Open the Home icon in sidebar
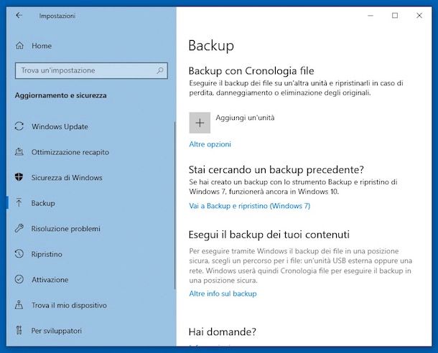 point(19,45)
